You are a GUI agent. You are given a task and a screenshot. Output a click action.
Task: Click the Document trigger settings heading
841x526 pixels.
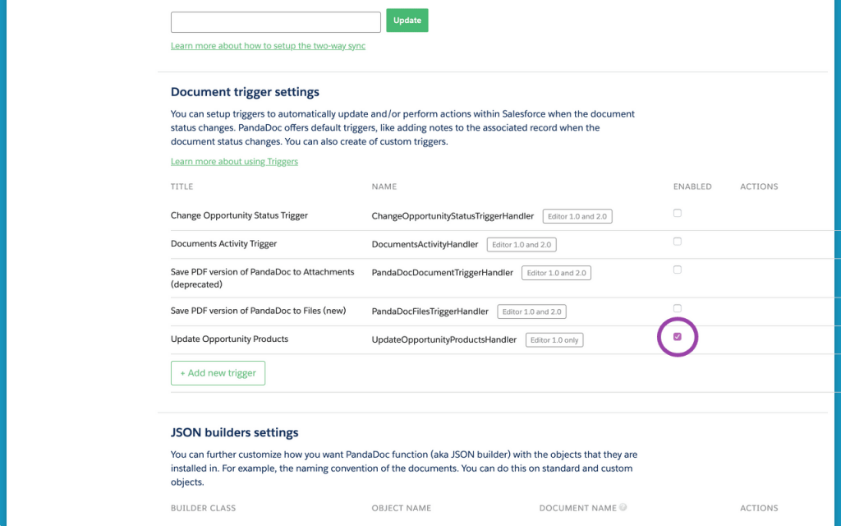[245, 92]
